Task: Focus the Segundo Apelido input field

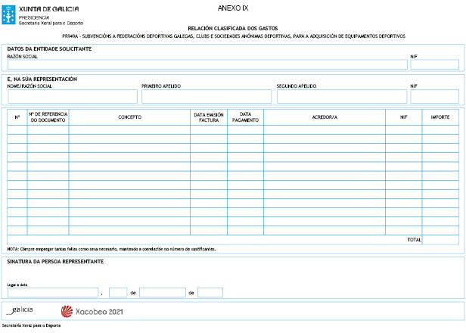Action: click(340, 96)
